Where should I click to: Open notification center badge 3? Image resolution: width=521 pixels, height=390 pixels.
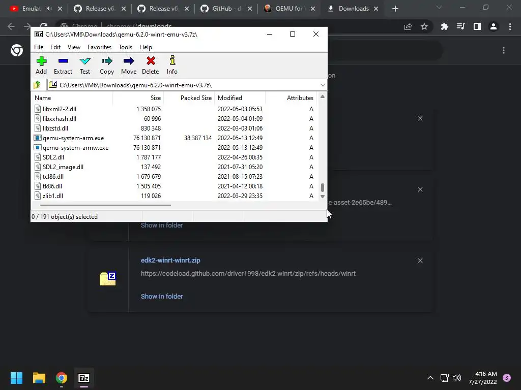(507, 378)
